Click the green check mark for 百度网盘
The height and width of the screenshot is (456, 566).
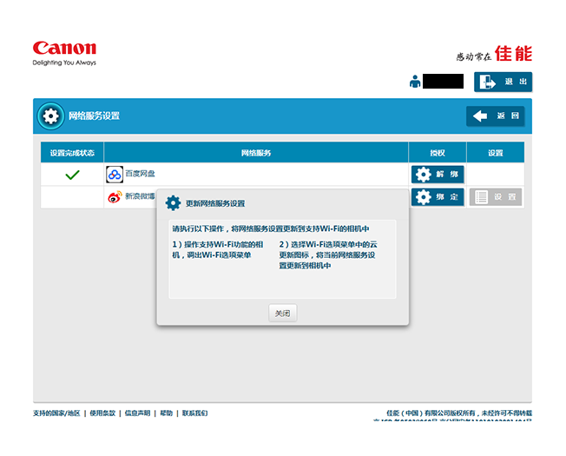click(x=72, y=175)
